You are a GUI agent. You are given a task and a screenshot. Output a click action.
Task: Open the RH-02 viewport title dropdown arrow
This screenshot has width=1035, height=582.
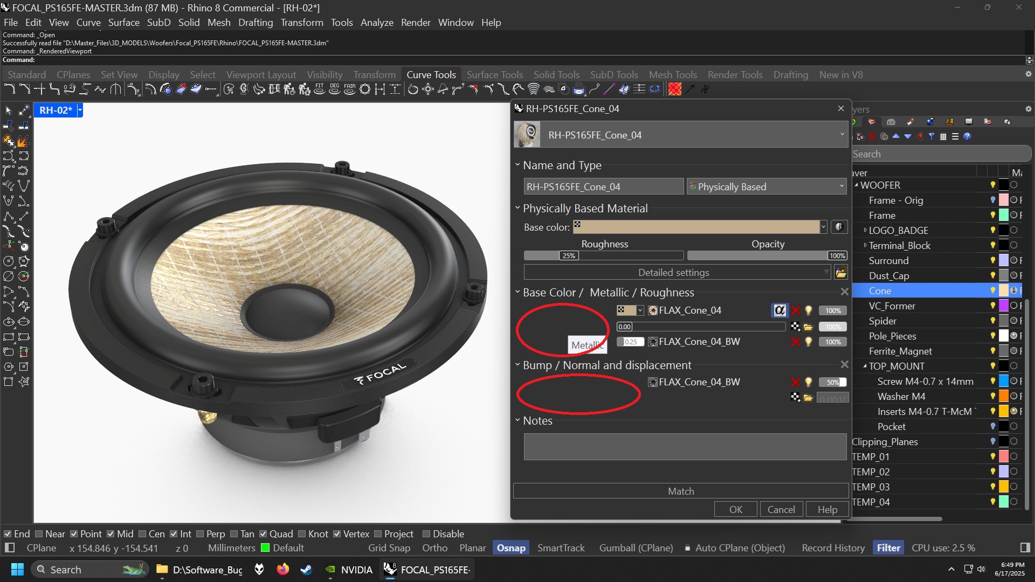80,110
